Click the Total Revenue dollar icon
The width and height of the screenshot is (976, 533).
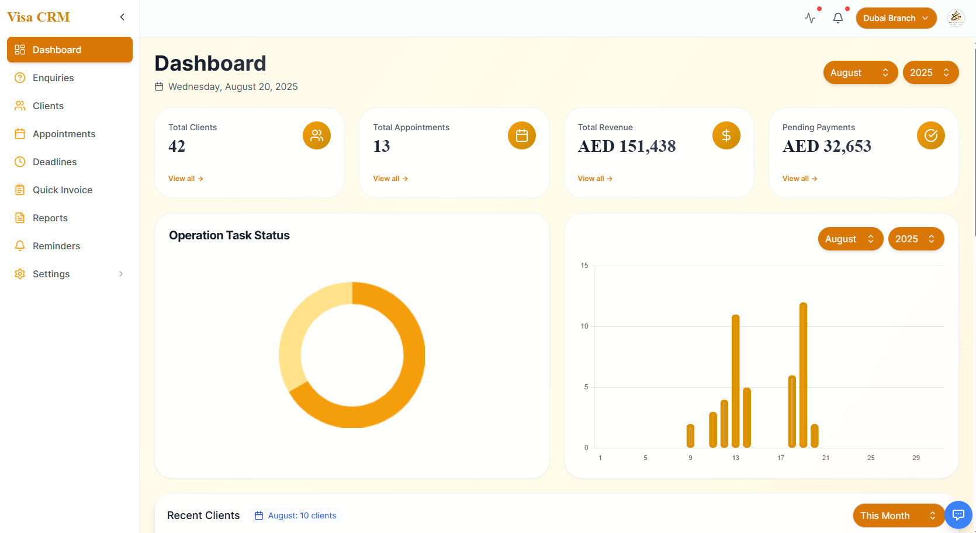[x=726, y=135]
